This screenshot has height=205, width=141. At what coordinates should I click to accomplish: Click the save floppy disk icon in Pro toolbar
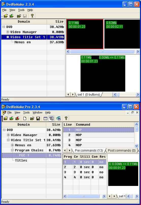pyautogui.click(x=38, y=119)
